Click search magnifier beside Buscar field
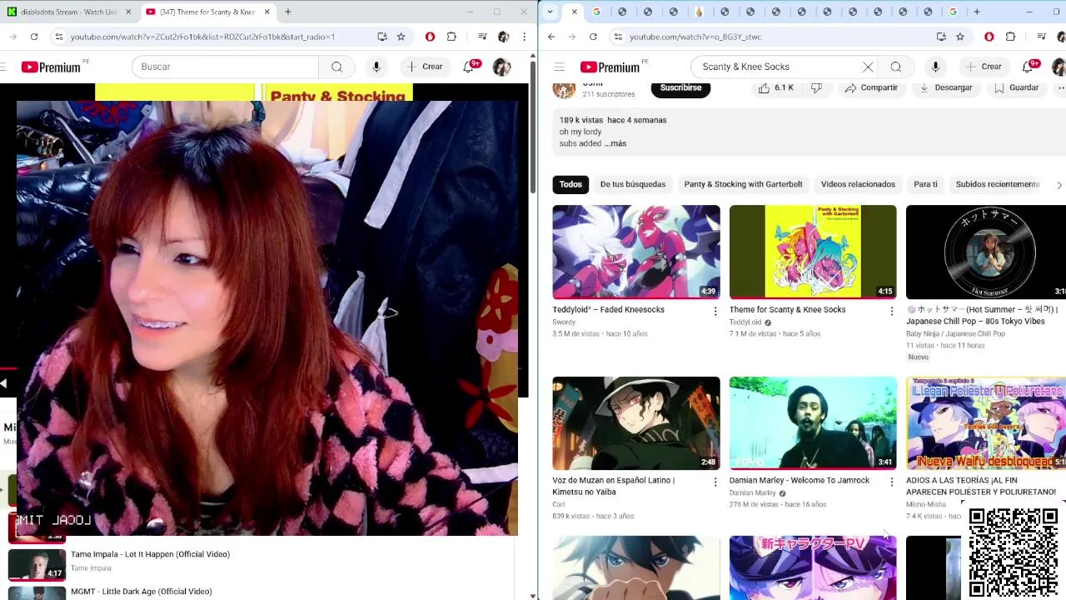Viewport: 1066px width, 600px height. pyautogui.click(x=336, y=67)
